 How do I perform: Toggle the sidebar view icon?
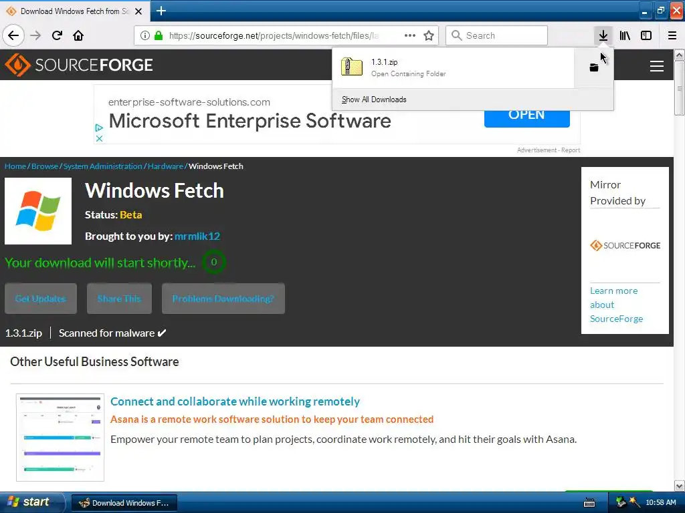(x=646, y=35)
